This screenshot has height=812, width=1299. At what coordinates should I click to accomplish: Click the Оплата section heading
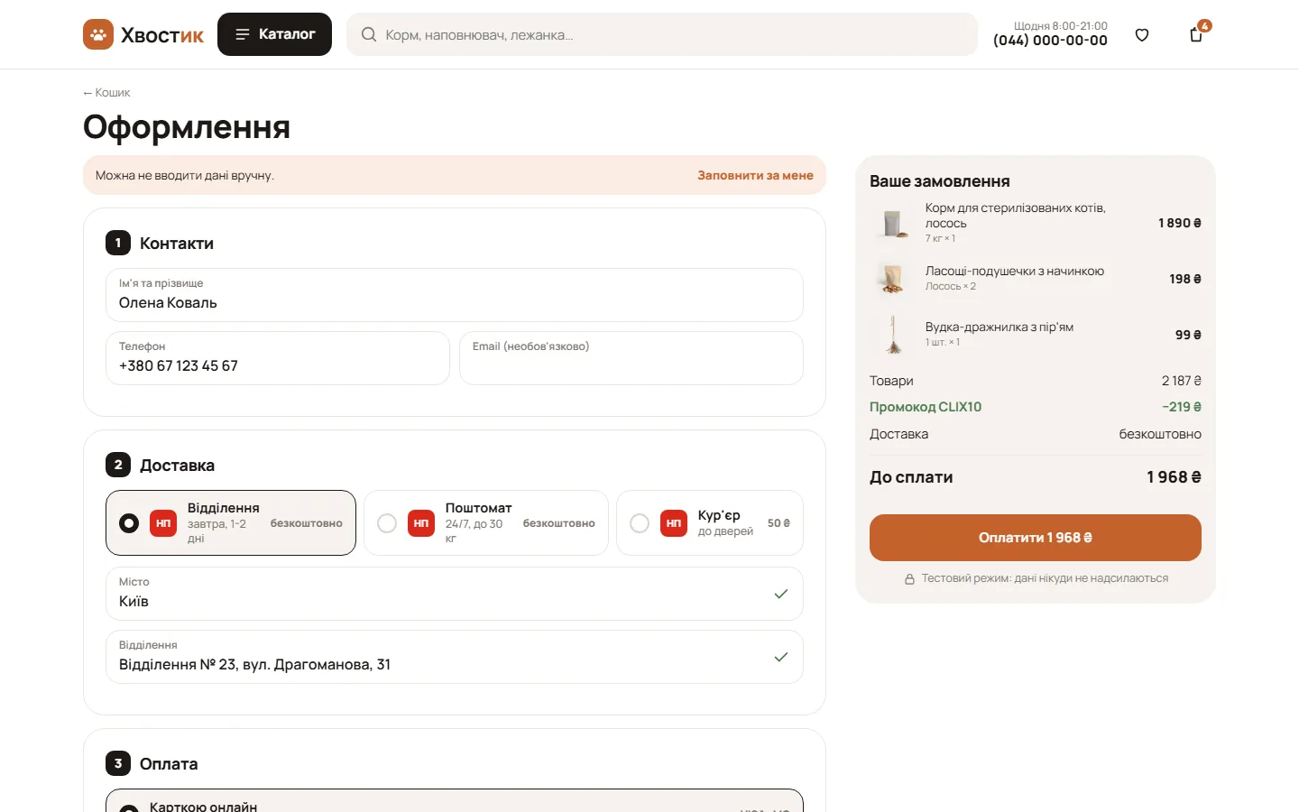click(169, 764)
